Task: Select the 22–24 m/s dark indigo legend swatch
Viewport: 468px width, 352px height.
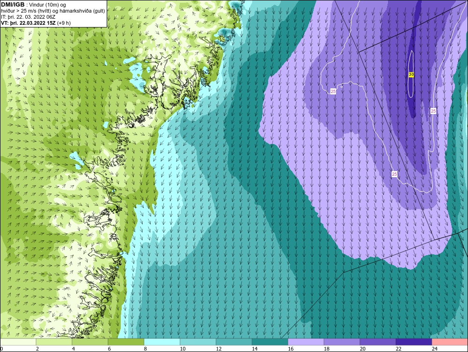Action: click(x=414, y=342)
